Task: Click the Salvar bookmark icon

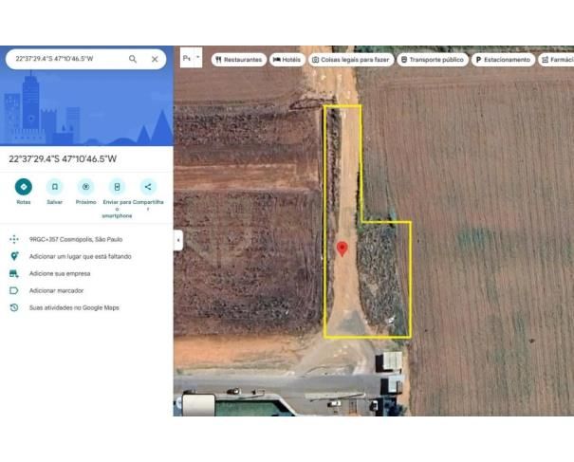Action: [x=54, y=187]
